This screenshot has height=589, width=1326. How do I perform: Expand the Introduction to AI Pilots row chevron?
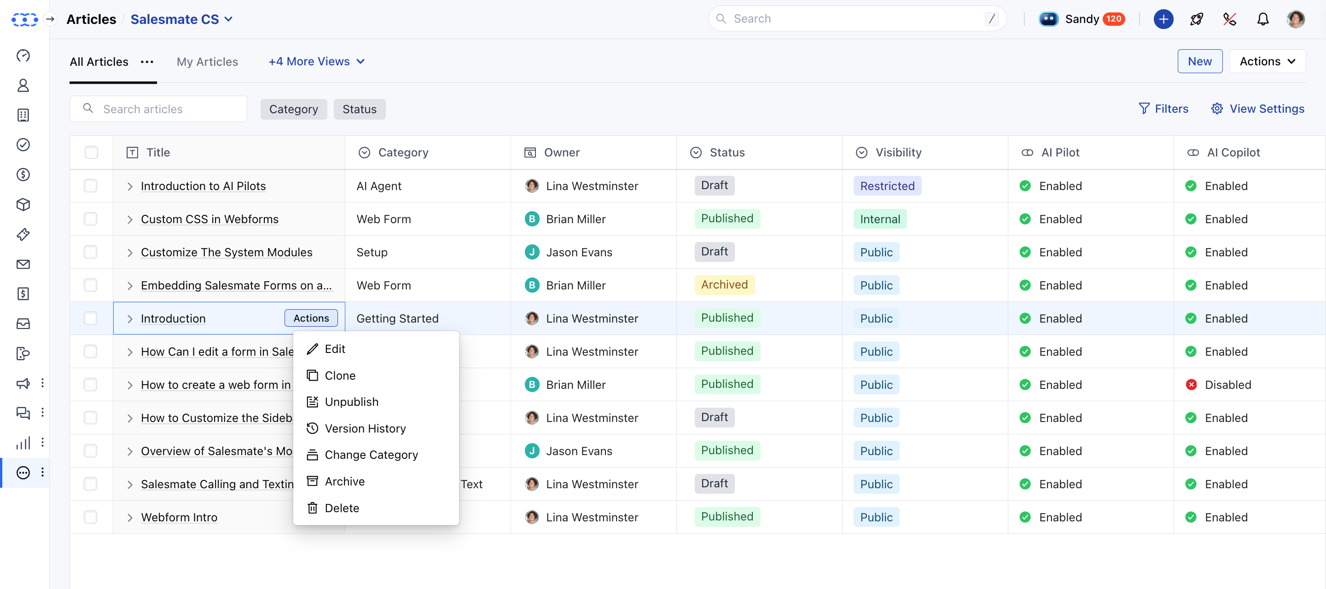130,186
